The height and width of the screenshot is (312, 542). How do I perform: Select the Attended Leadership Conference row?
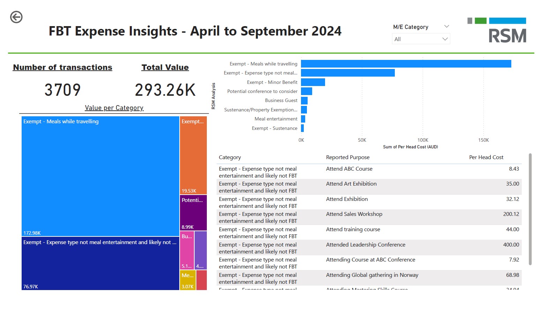pos(366,245)
